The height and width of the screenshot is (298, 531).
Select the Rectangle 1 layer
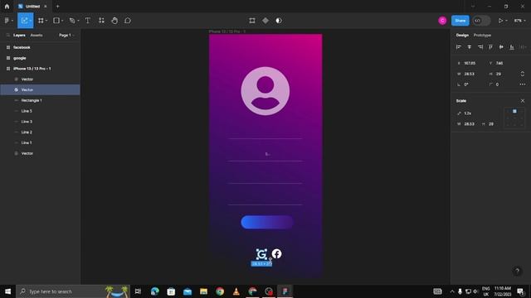point(40,100)
